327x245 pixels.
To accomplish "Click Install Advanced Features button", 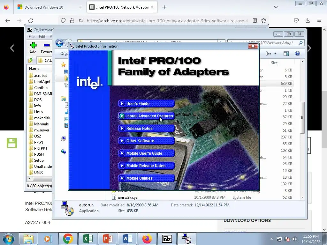I will coord(146,116).
